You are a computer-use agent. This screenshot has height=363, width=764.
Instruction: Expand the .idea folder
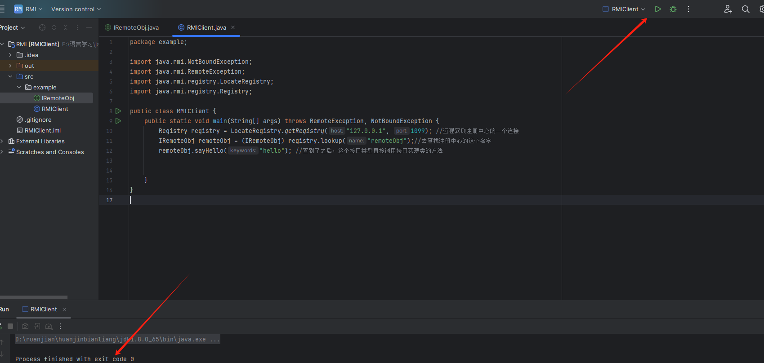tap(10, 55)
